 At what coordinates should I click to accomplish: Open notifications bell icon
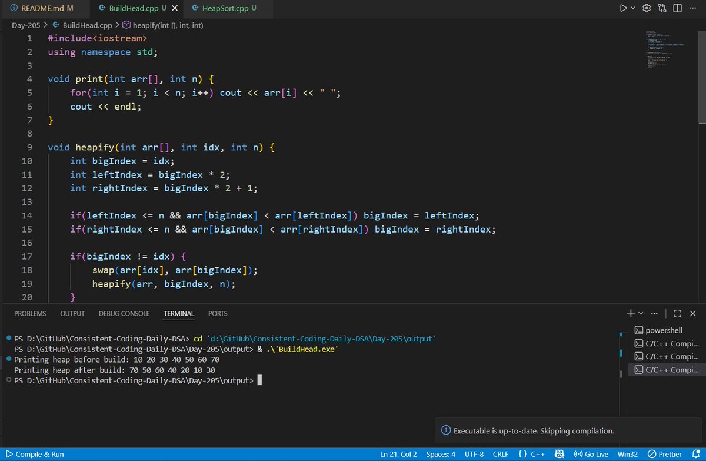[695, 455]
